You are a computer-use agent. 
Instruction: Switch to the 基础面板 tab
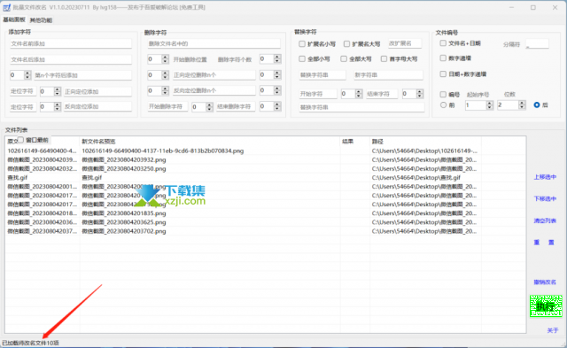tap(14, 19)
